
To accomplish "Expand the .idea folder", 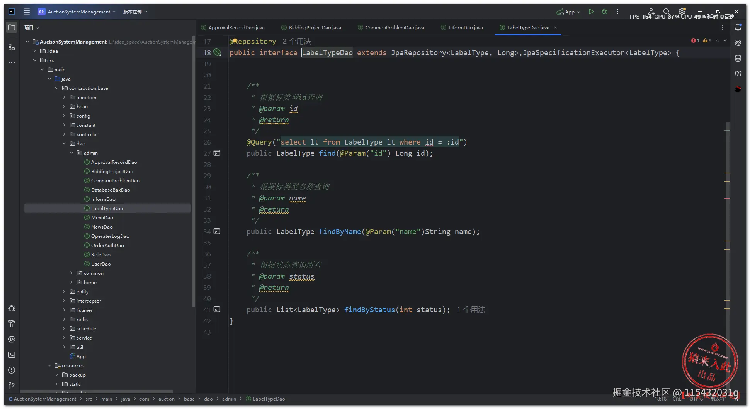I will tap(35, 51).
